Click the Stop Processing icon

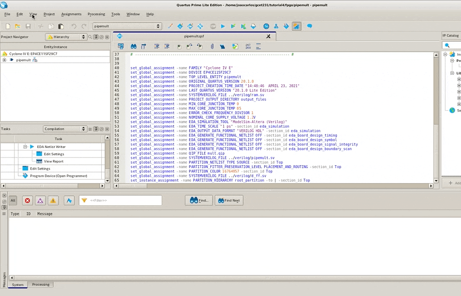pos(213,26)
